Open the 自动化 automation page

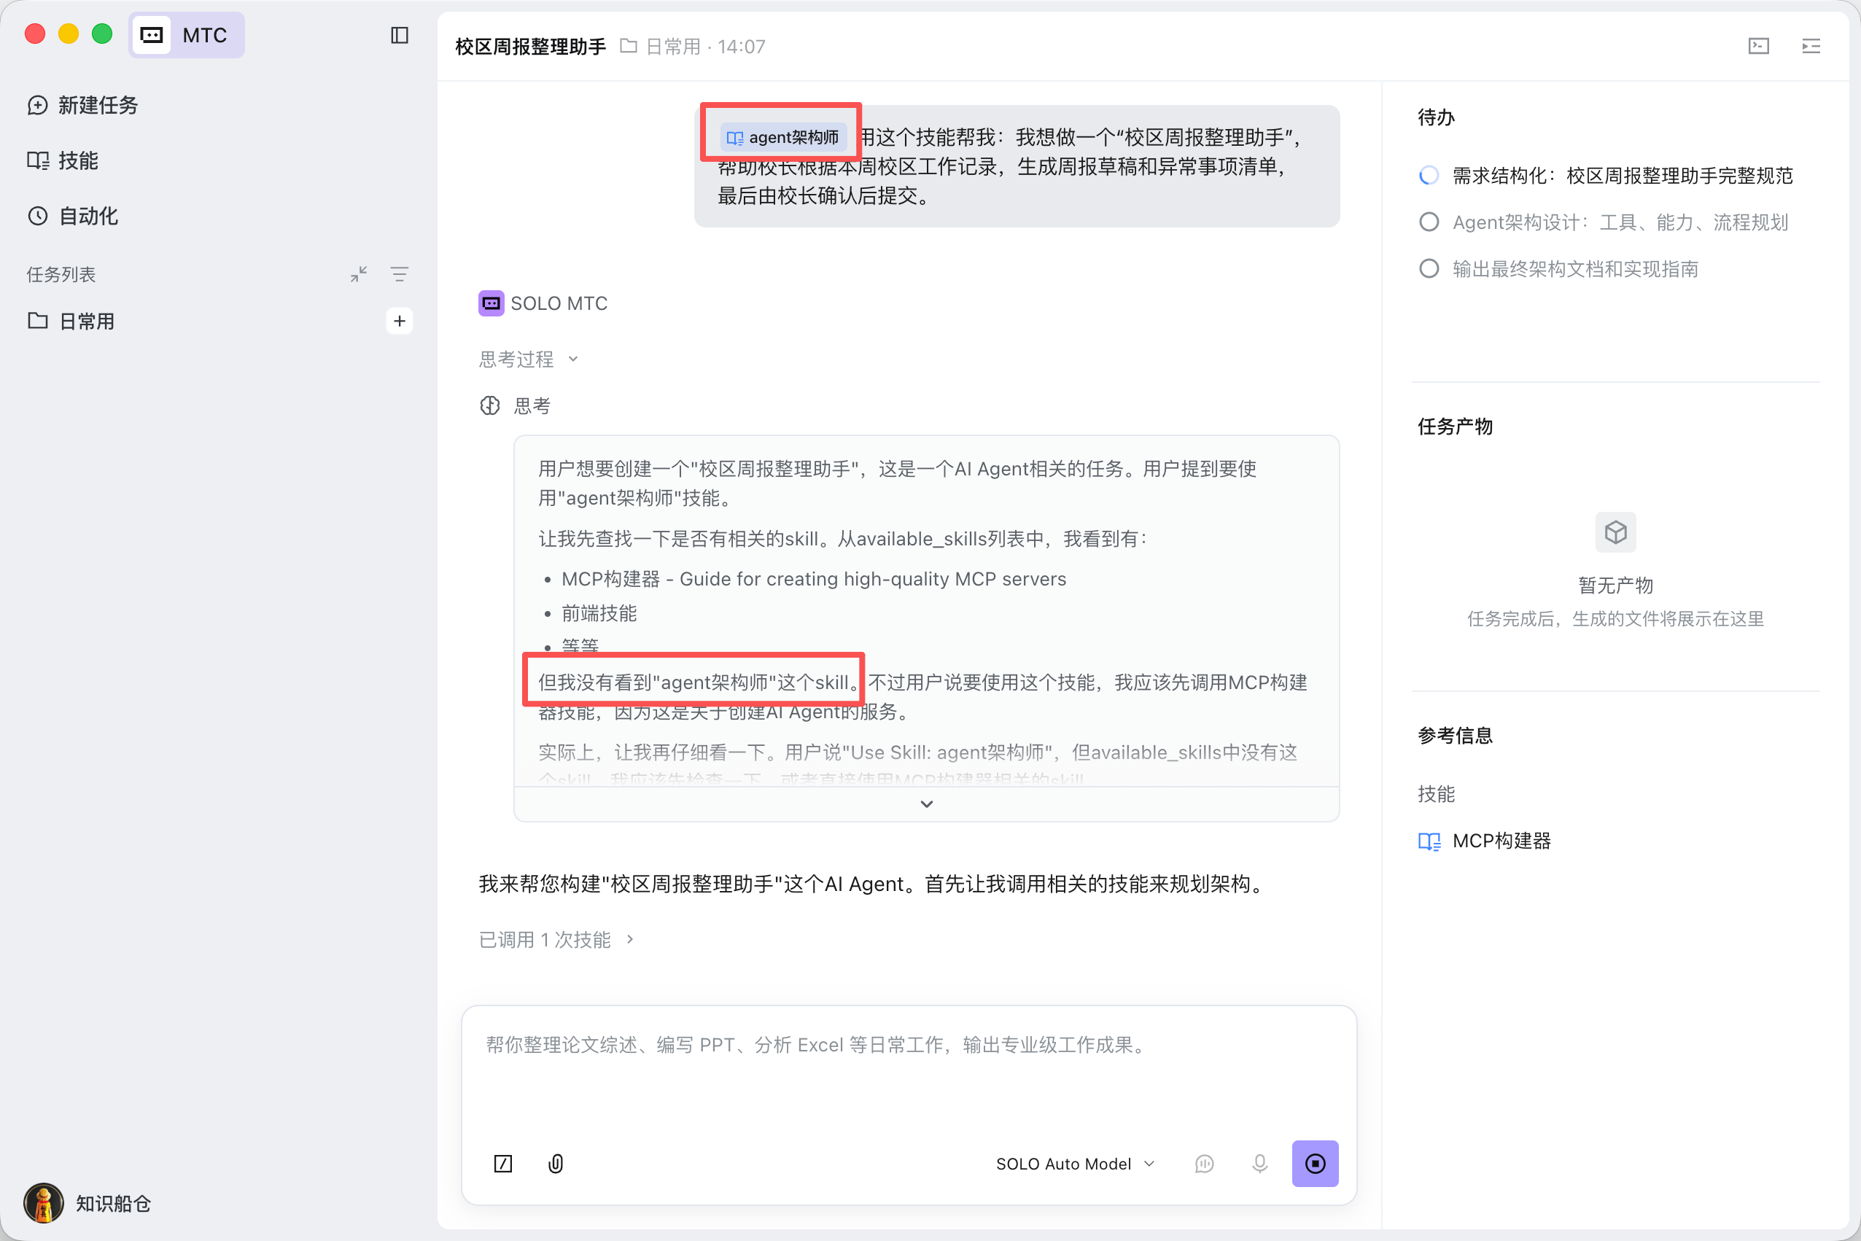[x=73, y=216]
